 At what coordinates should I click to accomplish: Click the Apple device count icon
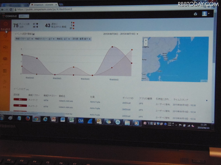pos(37,27)
